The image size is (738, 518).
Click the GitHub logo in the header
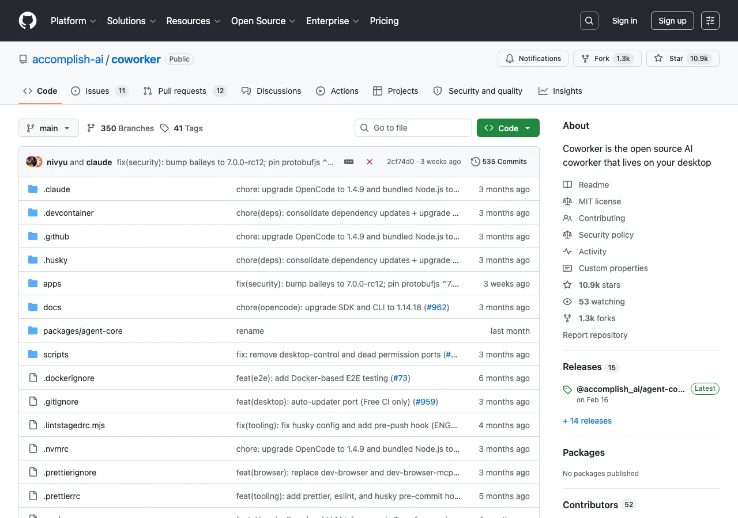click(x=28, y=21)
